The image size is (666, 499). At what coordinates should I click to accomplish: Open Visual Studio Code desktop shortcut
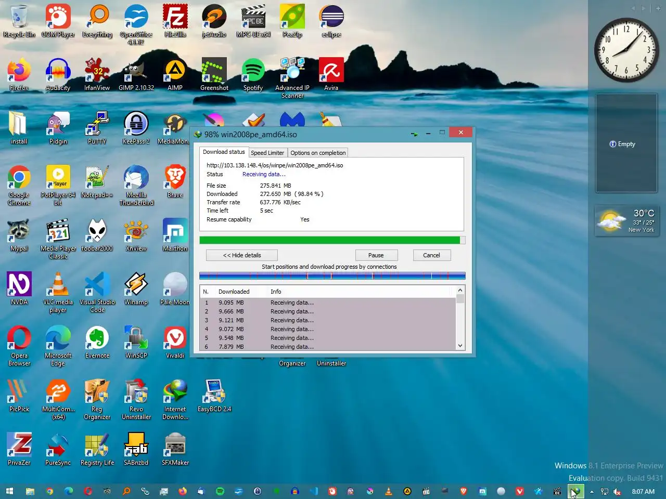click(97, 292)
